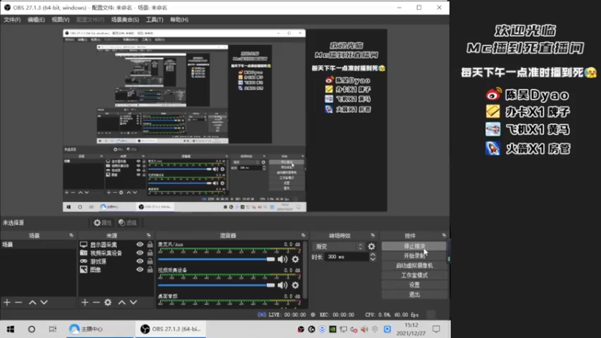Click the 停止推流 button
This screenshot has width=601, height=338.
[x=415, y=246]
